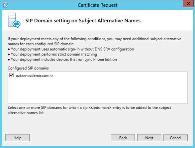The height and width of the screenshot is (148, 195).
Task: Cancel the certificate request wizard
Action: point(175,138)
